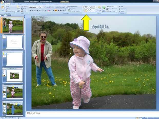The width and height of the screenshot is (159, 119).
Task: Open Quick Styles gallery
Action: pyautogui.click(x=104, y=9)
